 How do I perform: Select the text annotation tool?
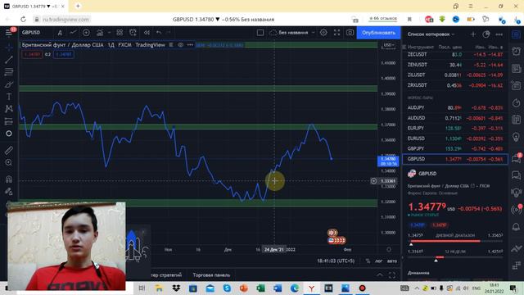pyautogui.click(x=9, y=97)
